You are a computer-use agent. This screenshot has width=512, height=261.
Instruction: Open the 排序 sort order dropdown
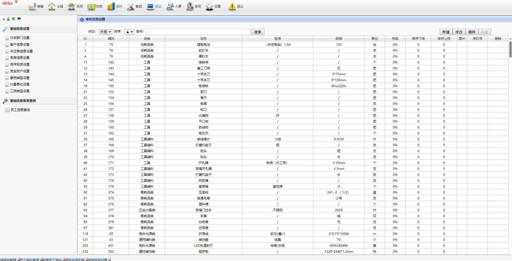click(129, 32)
